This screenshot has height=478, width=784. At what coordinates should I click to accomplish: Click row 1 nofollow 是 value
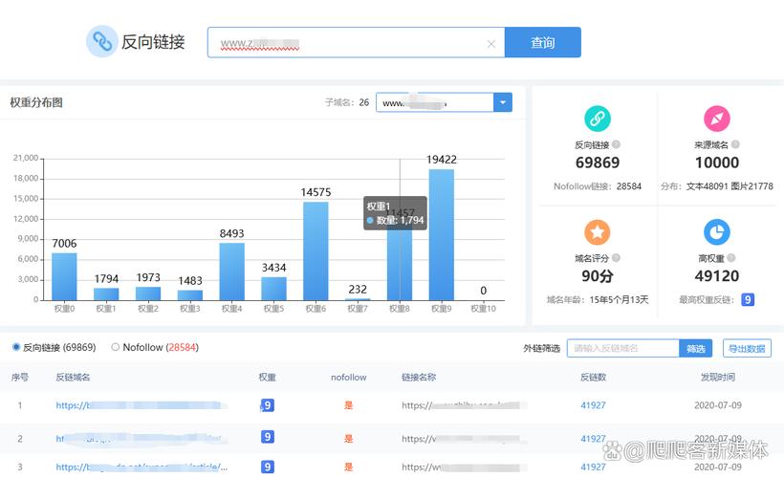tap(349, 405)
